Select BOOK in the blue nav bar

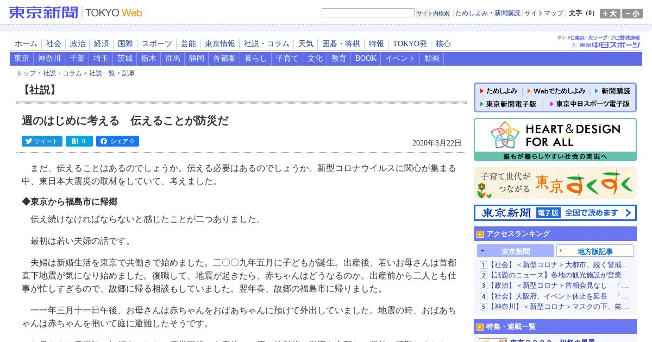[x=366, y=59]
